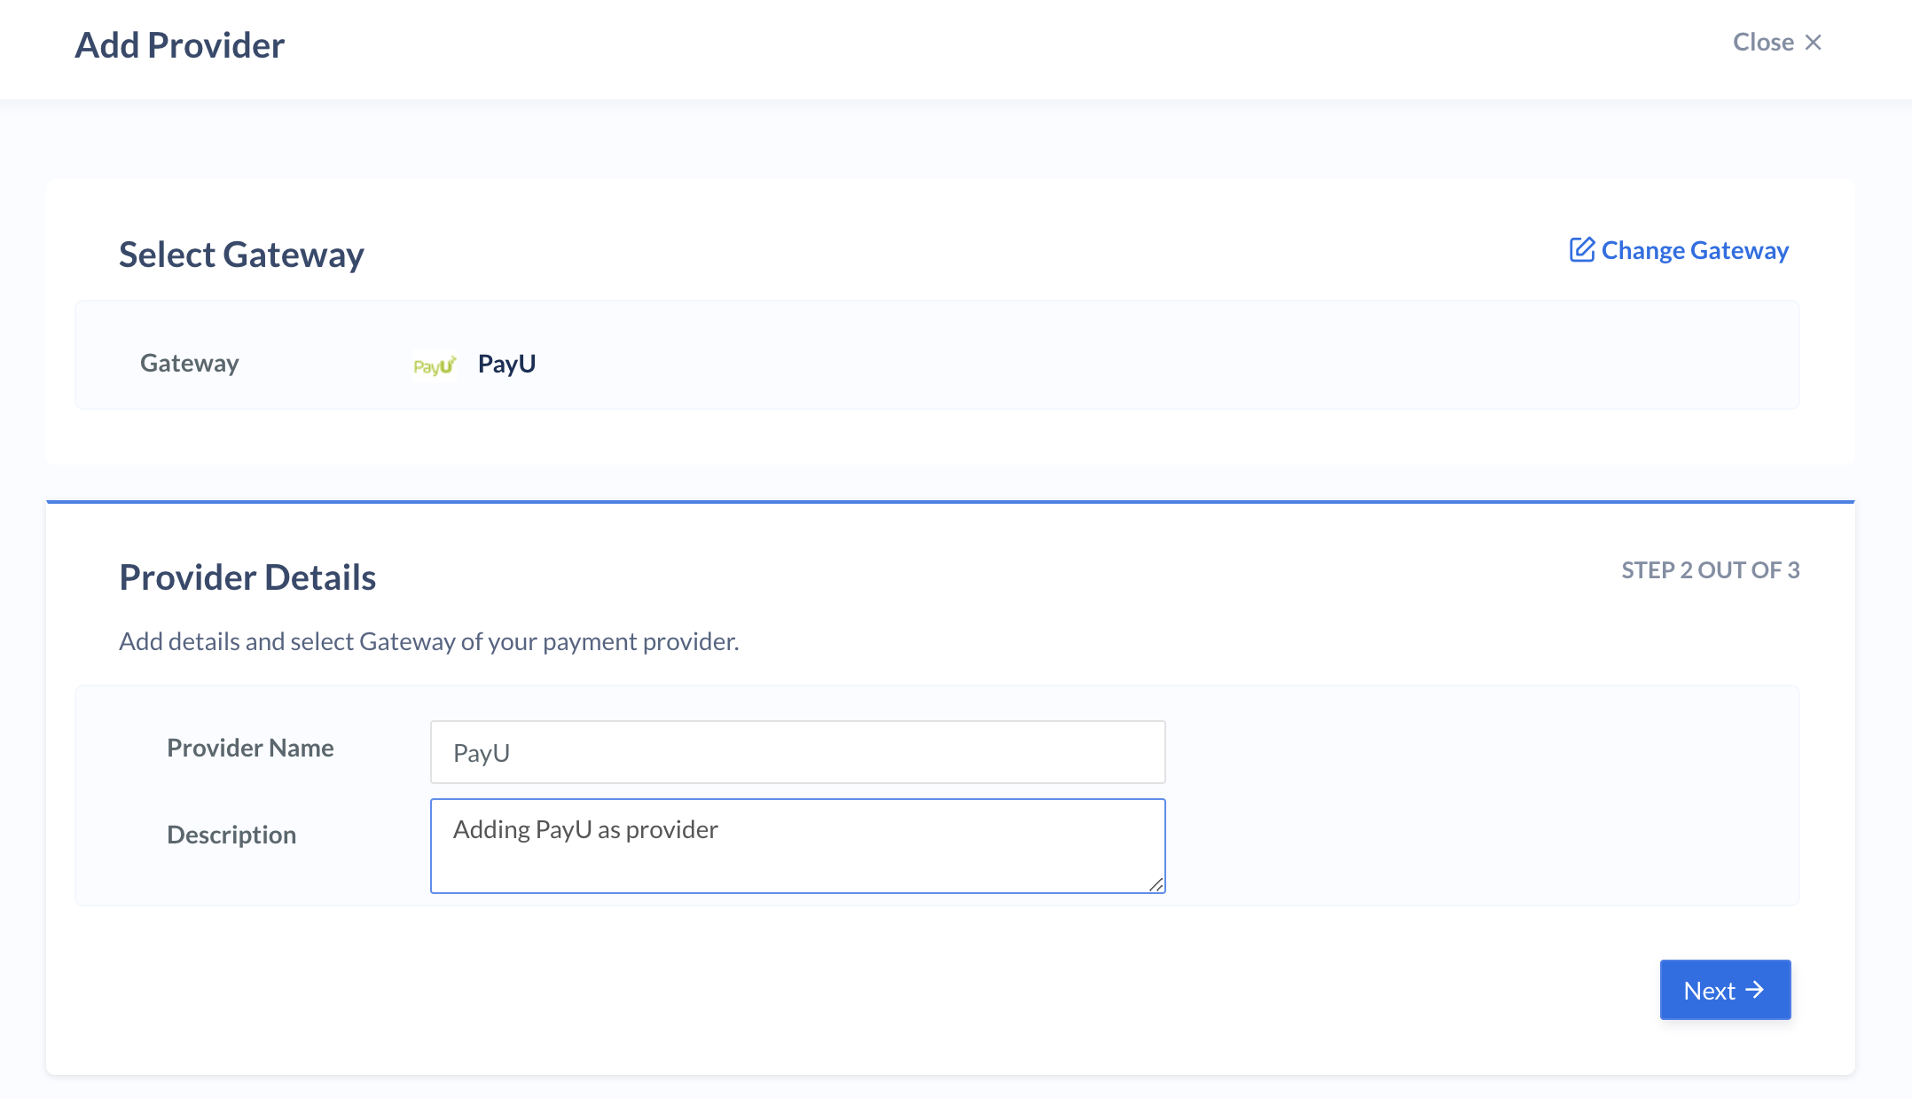This screenshot has width=1912, height=1098.
Task: Click the Next button
Action: tap(1725, 990)
